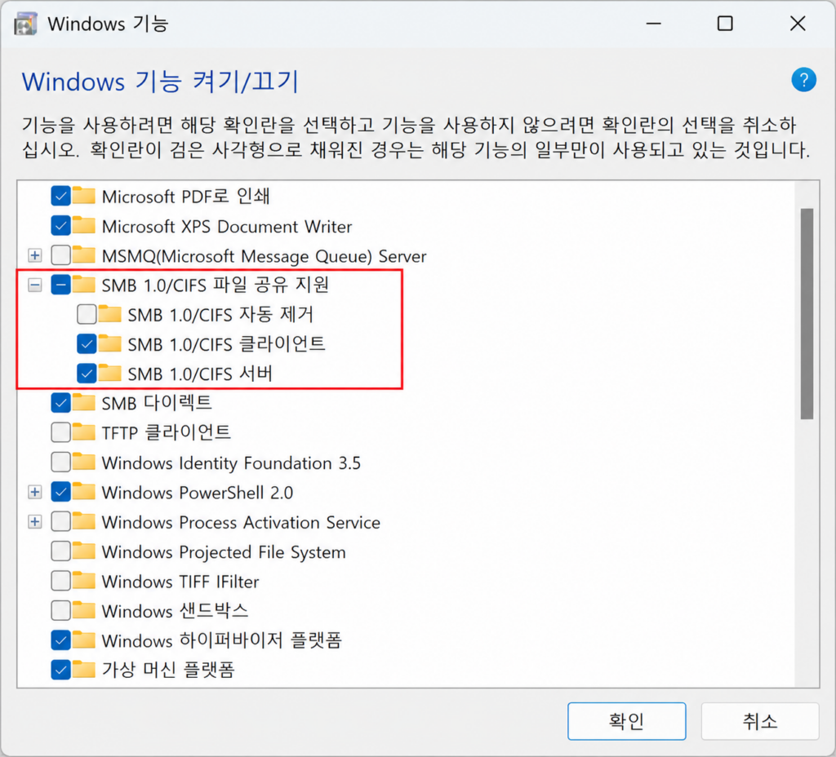Open the help question mark icon
This screenshot has width=836, height=757.
pos(803,80)
